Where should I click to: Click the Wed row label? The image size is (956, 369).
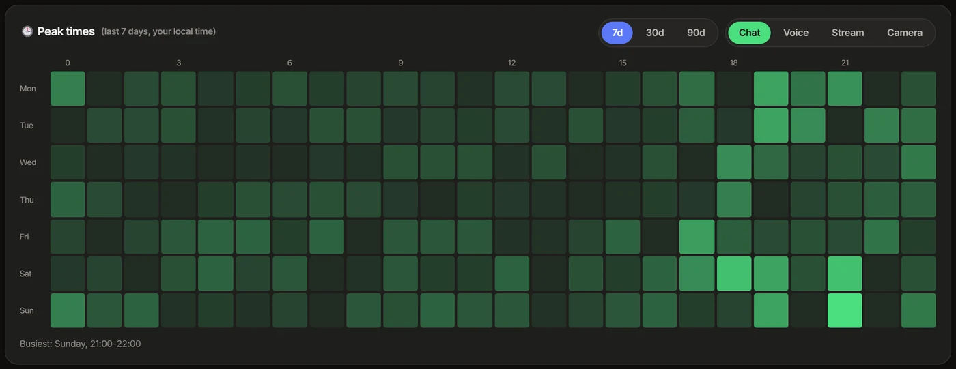(x=28, y=162)
